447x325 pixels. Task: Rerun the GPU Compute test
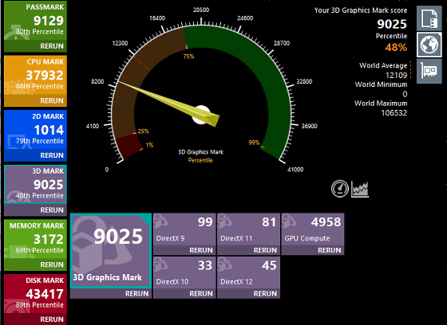(x=329, y=250)
